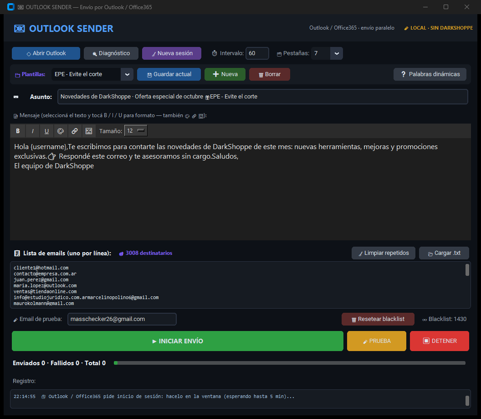Click the test tube icon beside Email de prueba
Screen dimensions: 481x419
[x=15, y=320]
